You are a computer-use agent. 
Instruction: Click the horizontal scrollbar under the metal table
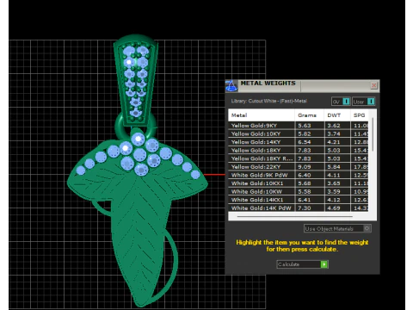295,216
